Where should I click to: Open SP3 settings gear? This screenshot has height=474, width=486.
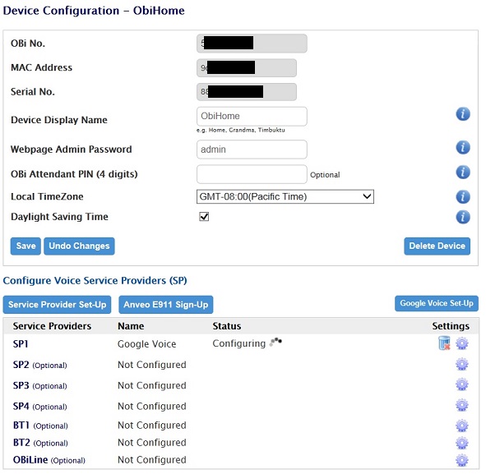(462, 384)
